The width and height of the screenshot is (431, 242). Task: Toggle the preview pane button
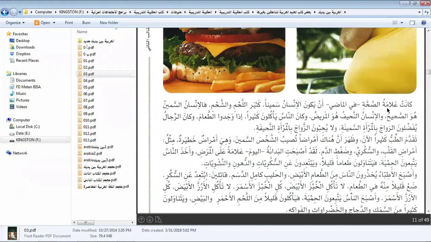click(x=412, y=23)
